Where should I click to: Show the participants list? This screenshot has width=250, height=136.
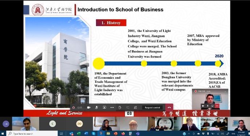(x=136, y=107)
